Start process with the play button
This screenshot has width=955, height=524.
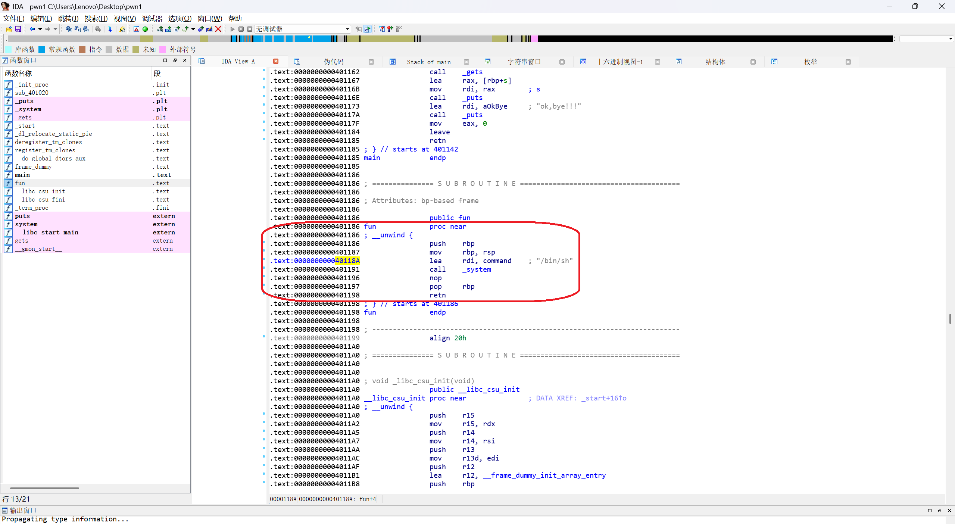point(232,29)
